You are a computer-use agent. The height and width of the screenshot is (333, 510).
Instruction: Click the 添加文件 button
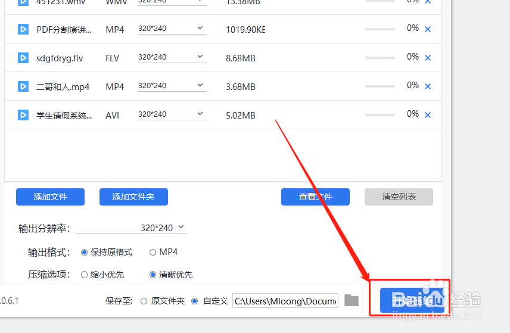pos(51,197)
